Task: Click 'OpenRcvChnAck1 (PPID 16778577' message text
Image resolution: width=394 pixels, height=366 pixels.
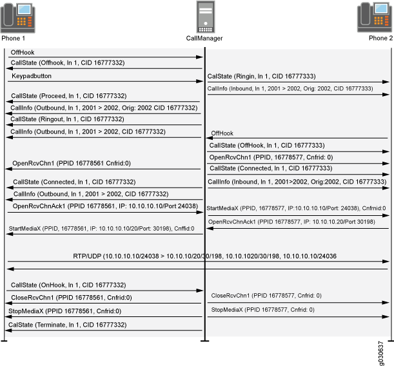Action: tap(291, 222)
